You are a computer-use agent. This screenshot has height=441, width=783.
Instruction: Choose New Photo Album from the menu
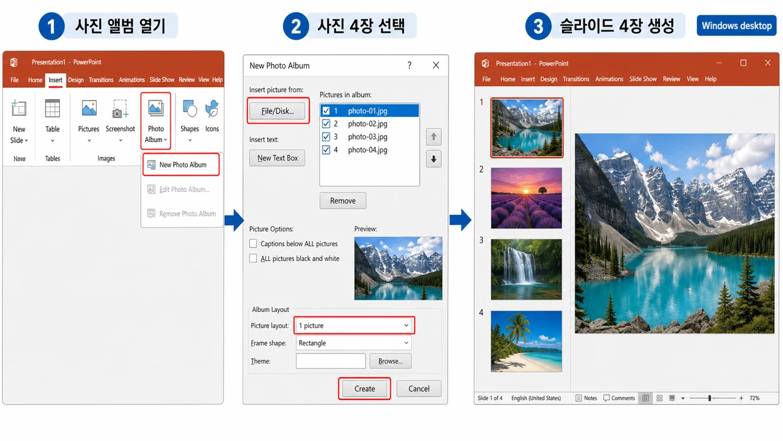tap(182, 165)
